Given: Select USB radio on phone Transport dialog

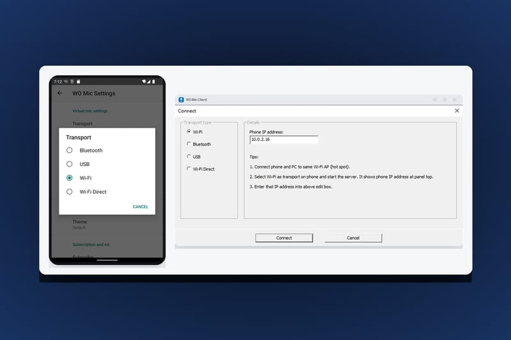Looking at the screenshot, I should point(70,164).
